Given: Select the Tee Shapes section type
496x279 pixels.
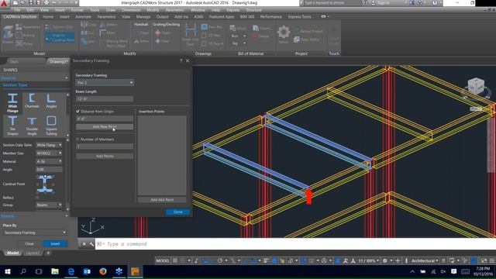Looking at the screenshot, I should click(x=12, y=126).
